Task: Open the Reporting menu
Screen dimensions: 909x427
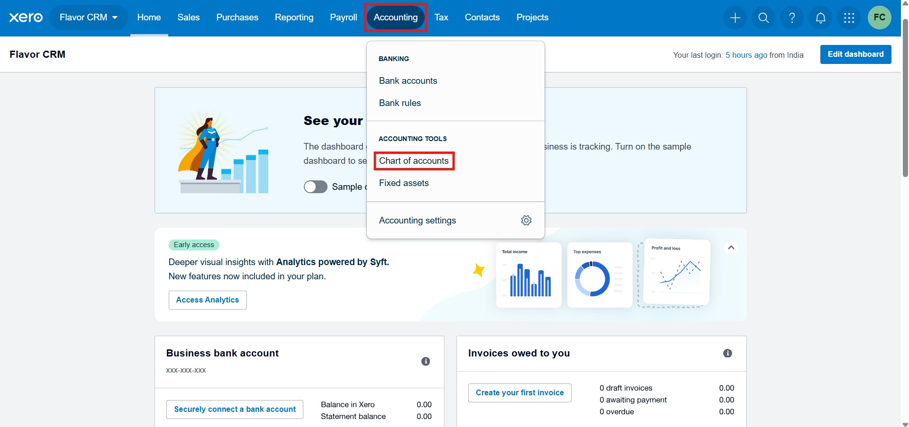Action: 294,18
